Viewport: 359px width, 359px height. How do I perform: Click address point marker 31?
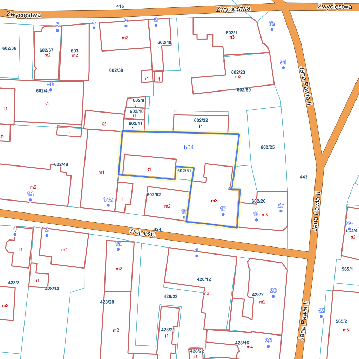283,68
